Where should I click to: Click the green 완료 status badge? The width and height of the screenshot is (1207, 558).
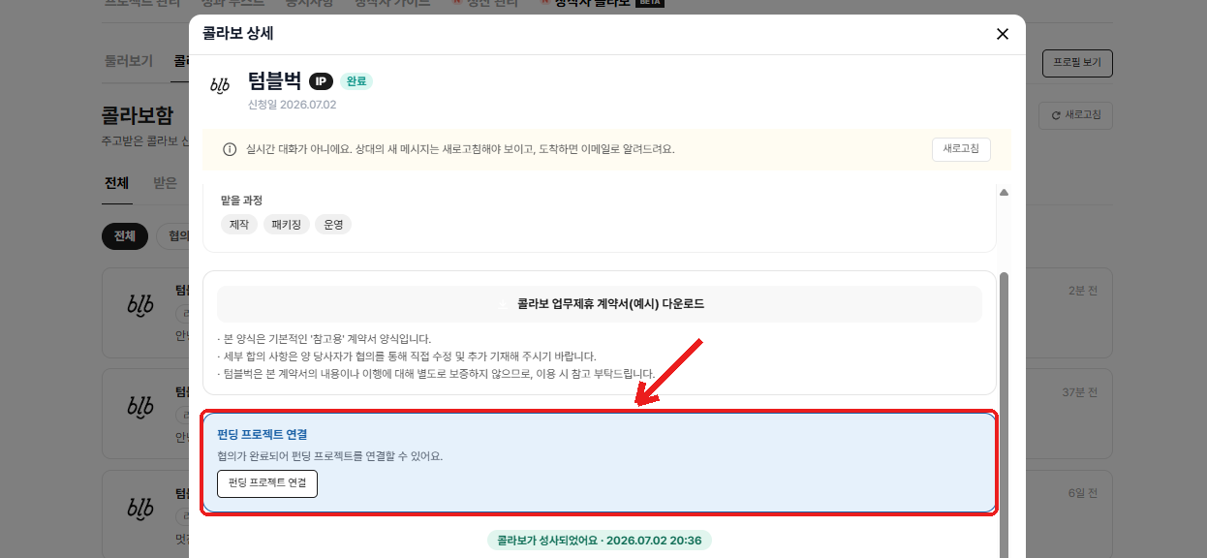[356, 81]
